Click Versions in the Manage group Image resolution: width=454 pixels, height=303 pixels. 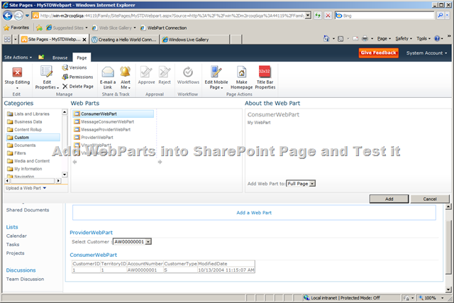(x=74, y=67)
